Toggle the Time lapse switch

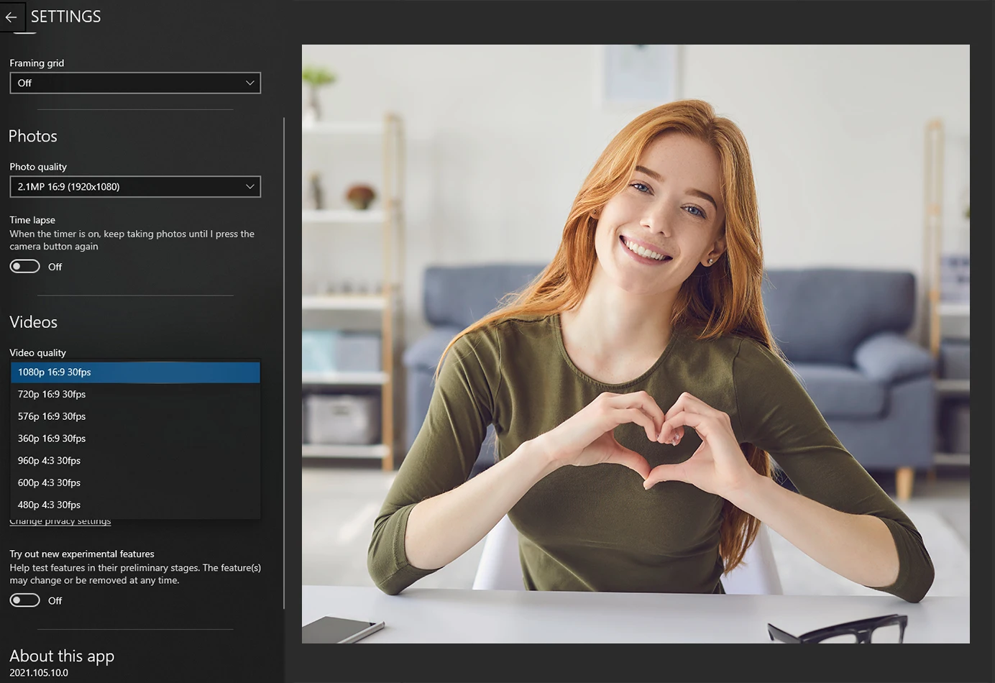pos(24,266)
